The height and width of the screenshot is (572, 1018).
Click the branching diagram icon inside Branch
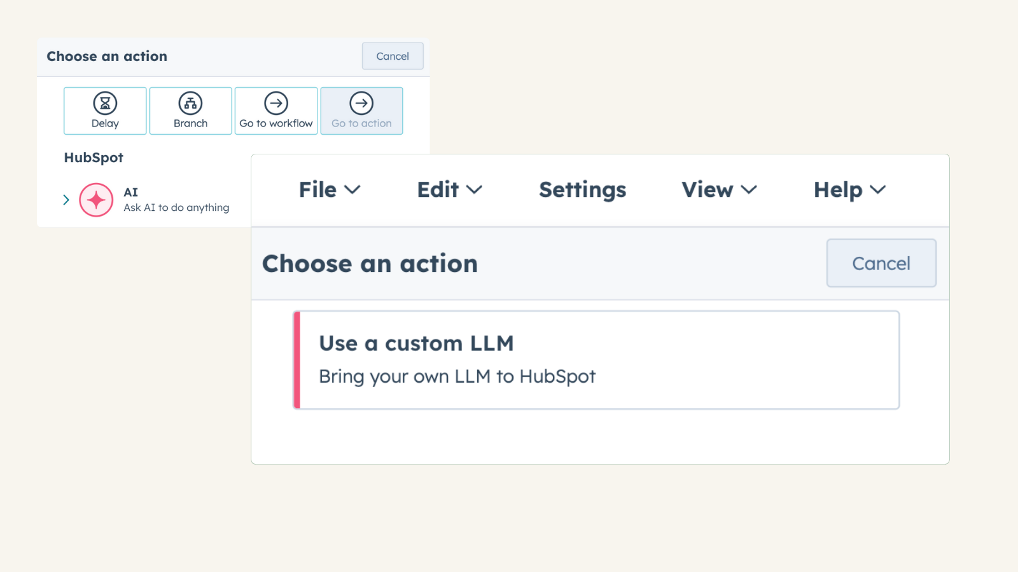(x=190, y=102)
